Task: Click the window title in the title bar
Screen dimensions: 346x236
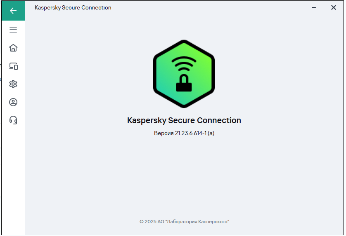Action: (73, 7)
